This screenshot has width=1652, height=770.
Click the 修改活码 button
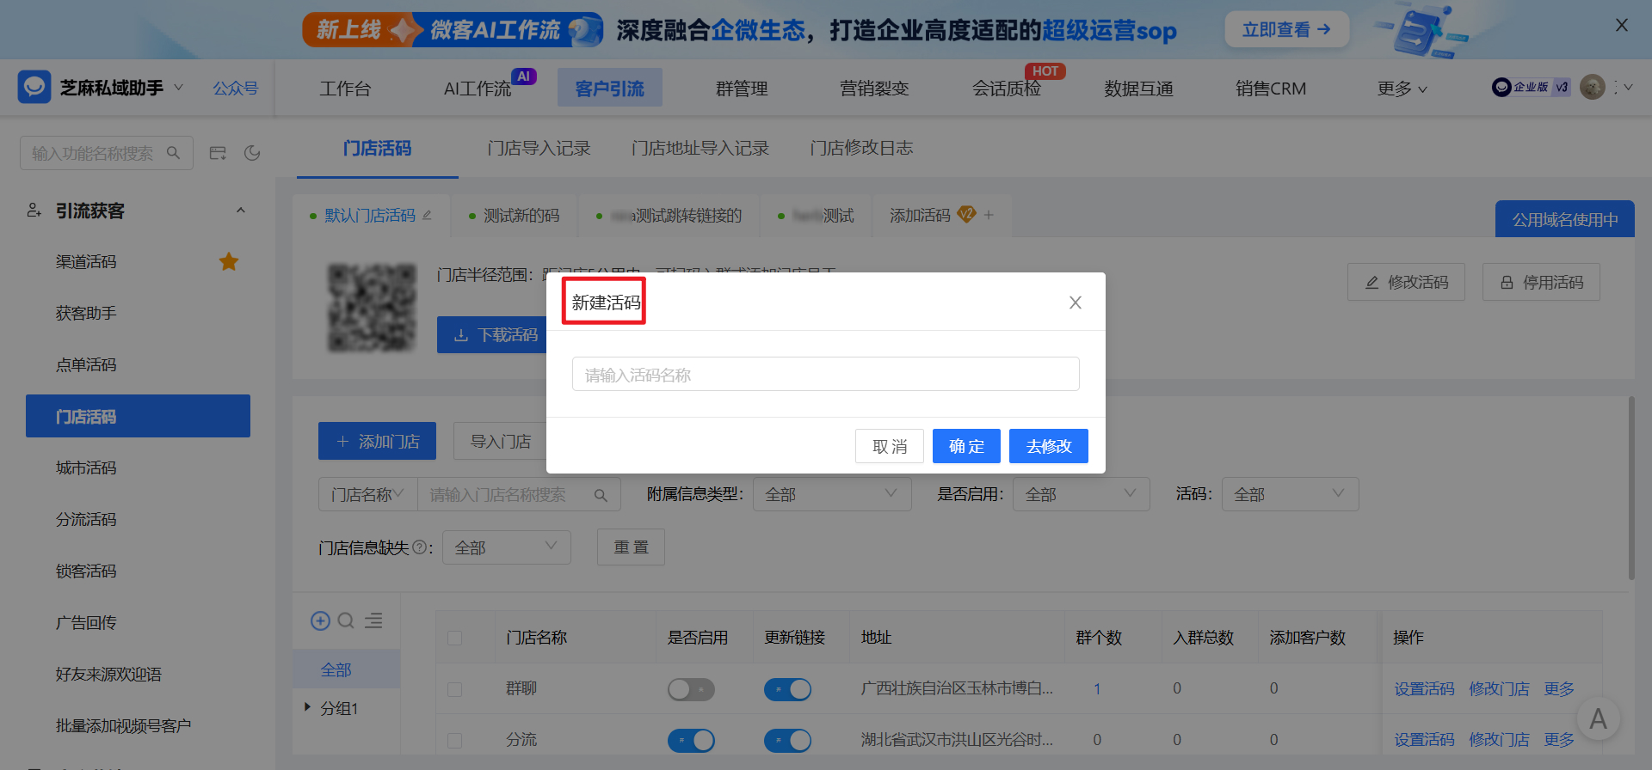1406,282
